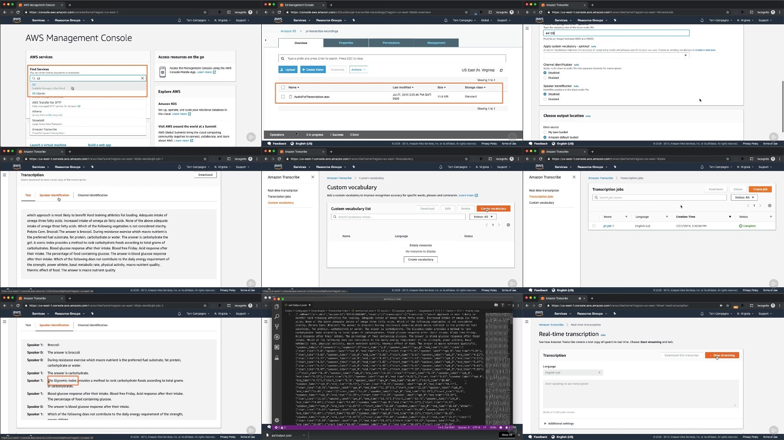
Task: Select Disabled under Channel identification
Action: click(x=545, y=73)
